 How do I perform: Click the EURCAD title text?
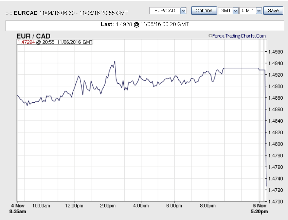26,13
